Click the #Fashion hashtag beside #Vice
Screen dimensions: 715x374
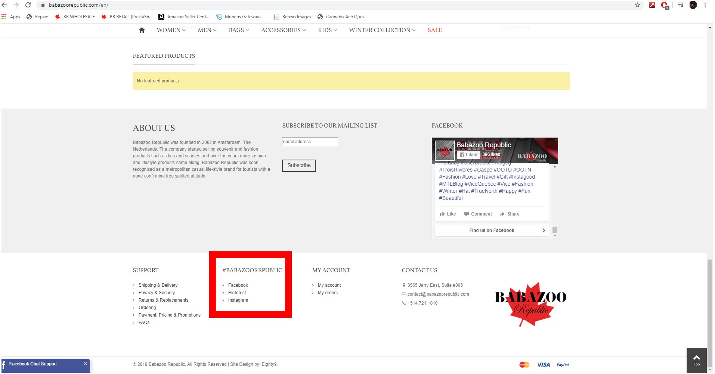coord(523,184)
